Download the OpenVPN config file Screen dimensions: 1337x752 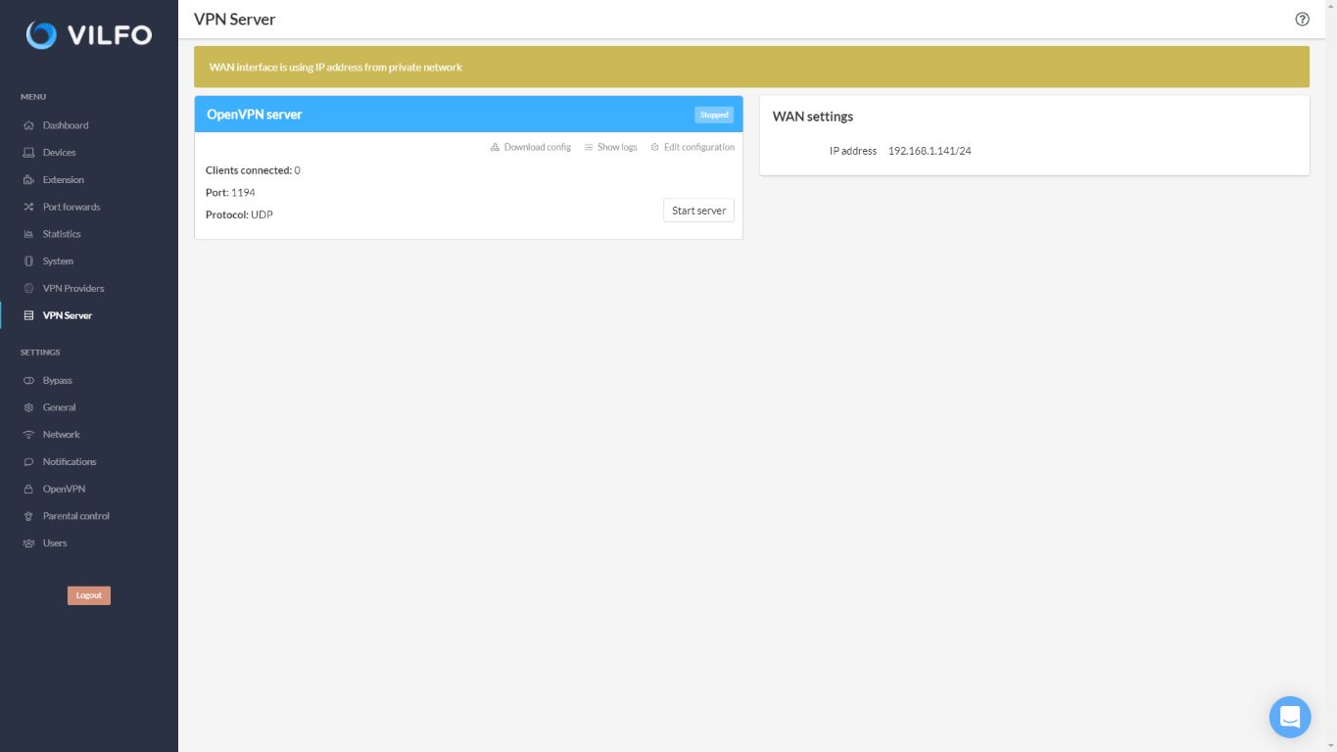pos(530,147)
